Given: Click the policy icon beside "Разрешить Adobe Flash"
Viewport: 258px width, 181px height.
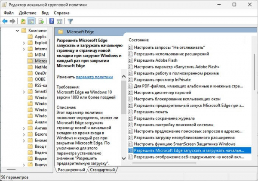Looking at the screenshot, I should click(130, 60).
